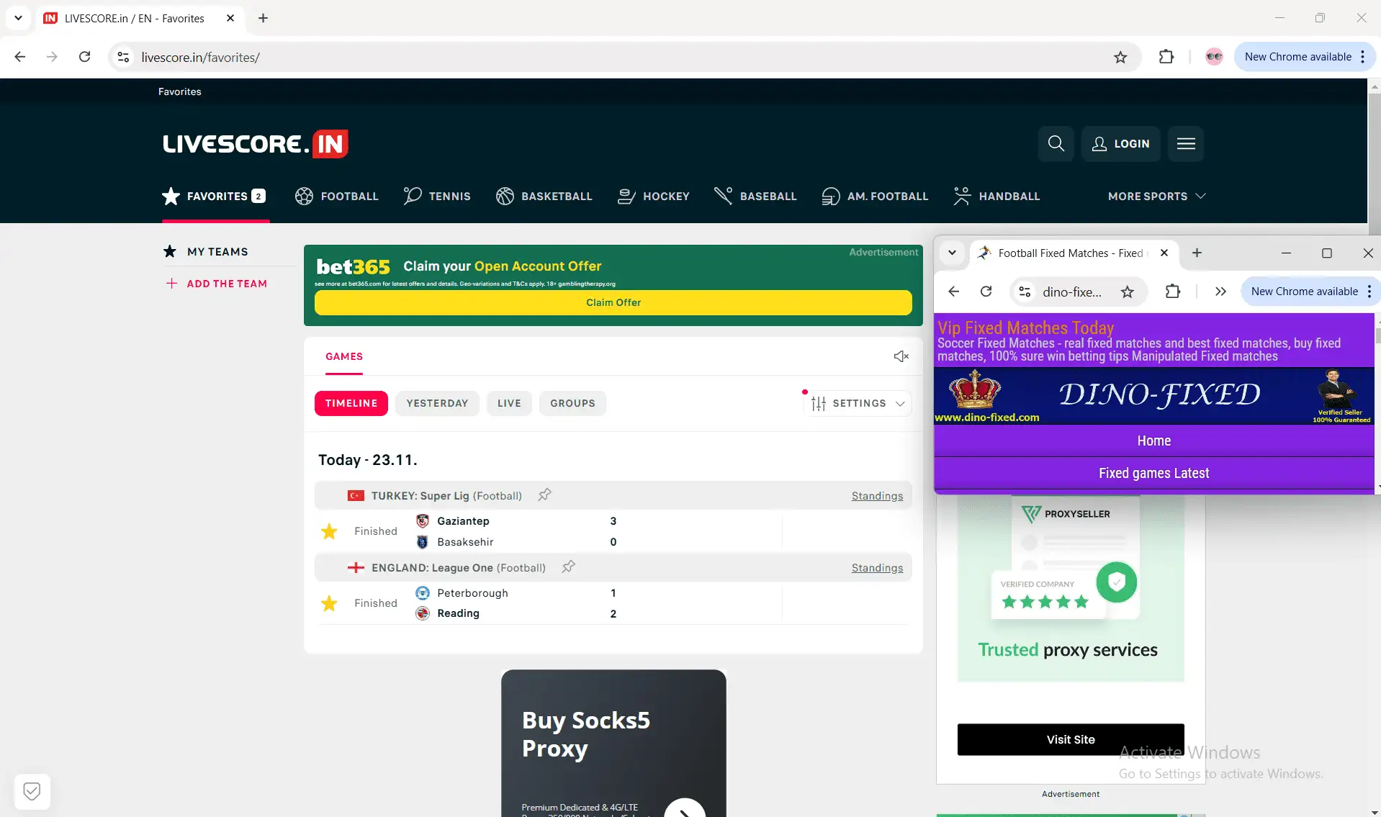The height and width of the screenshot is (817, 1381).
Task: Go to the Hockey section
Action: 654,197
